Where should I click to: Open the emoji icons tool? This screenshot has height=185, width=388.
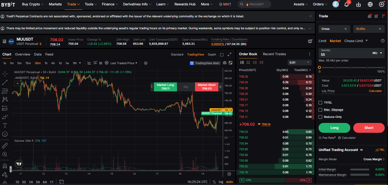(x=5, y=134)
